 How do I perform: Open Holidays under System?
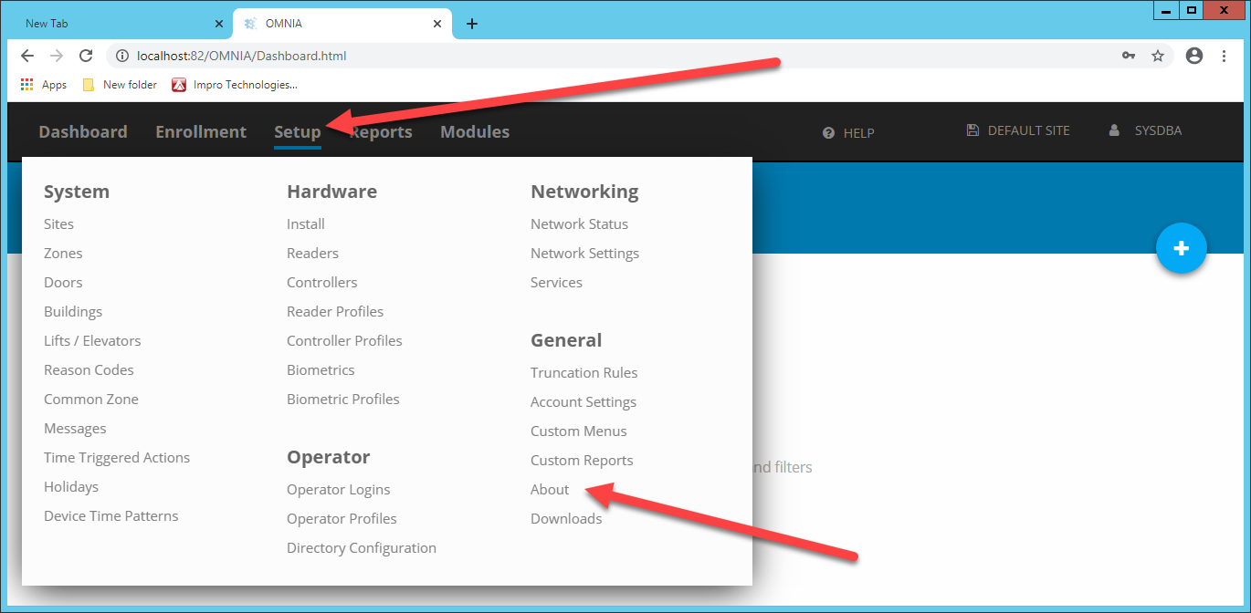click(71, 487)
